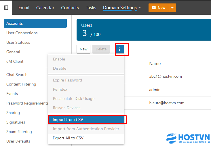This screenshot has height=146, width=211.
Task: Select Accounts in the sidebar
Action: pos(35,23)
